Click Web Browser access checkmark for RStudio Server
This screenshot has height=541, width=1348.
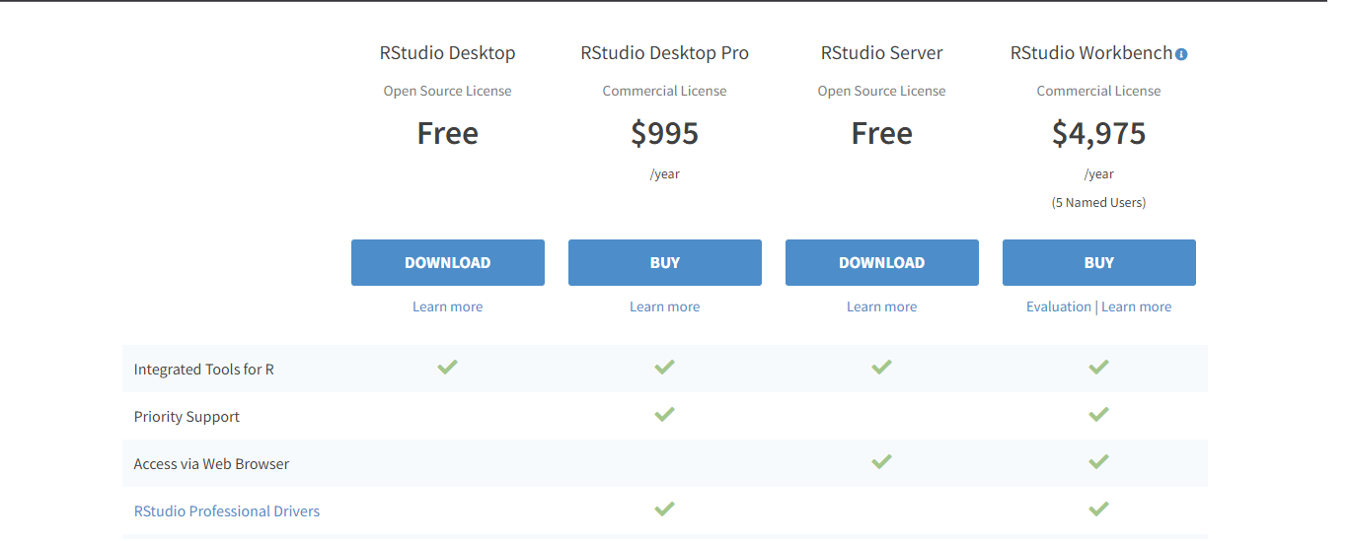(x=881, y=461)
